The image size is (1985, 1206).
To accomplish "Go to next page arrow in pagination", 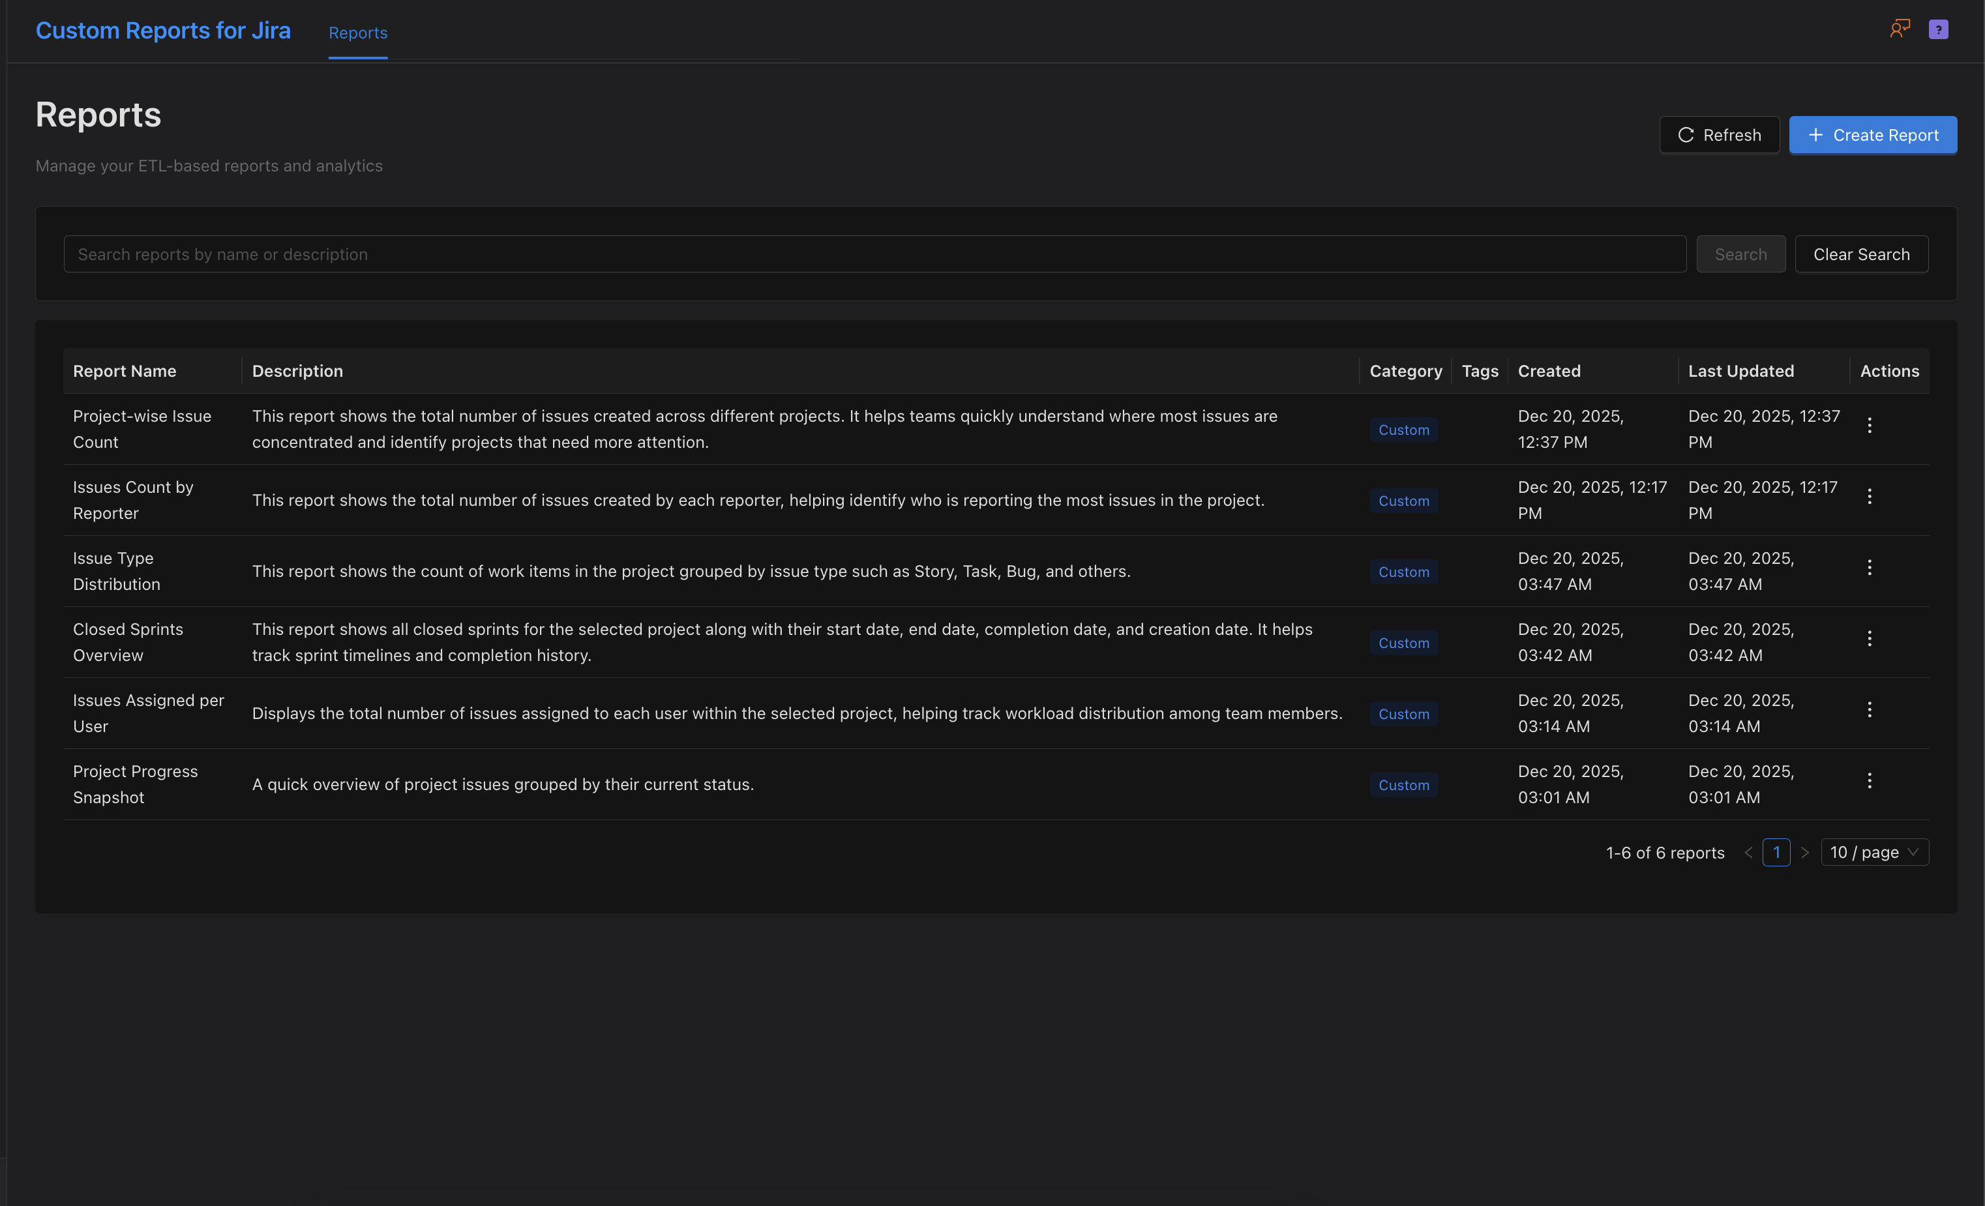I will tap(1806, 853).
